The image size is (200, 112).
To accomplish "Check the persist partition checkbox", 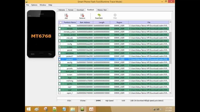I will [60, 50].
